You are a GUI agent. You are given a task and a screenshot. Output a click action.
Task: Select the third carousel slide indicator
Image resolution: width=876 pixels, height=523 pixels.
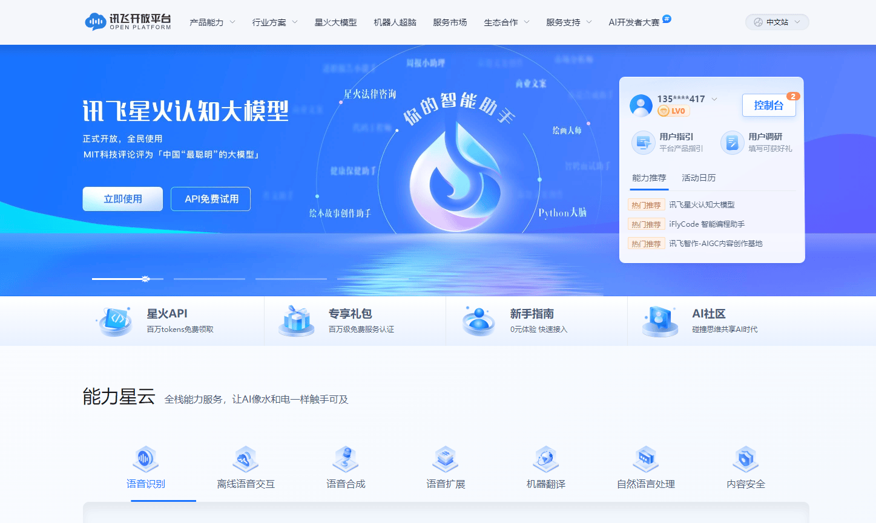[x=291, y=279]
